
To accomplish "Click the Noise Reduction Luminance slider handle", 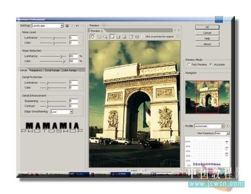I will 61,56.
